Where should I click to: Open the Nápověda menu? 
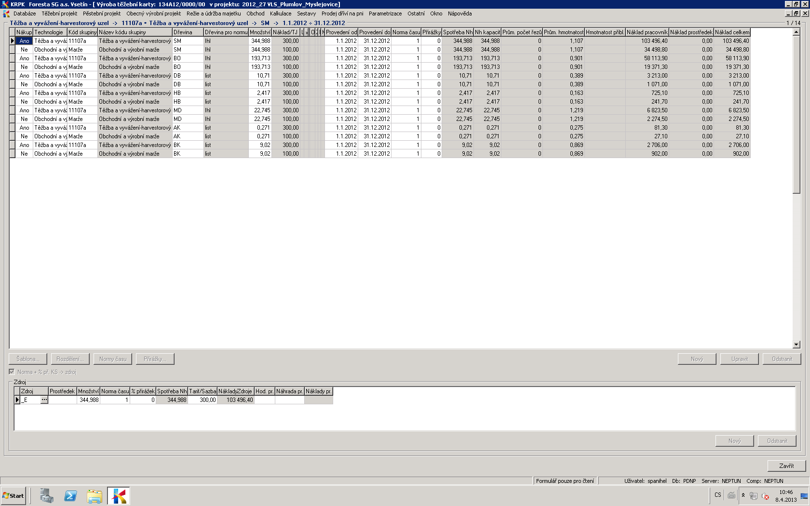[459, 13]
